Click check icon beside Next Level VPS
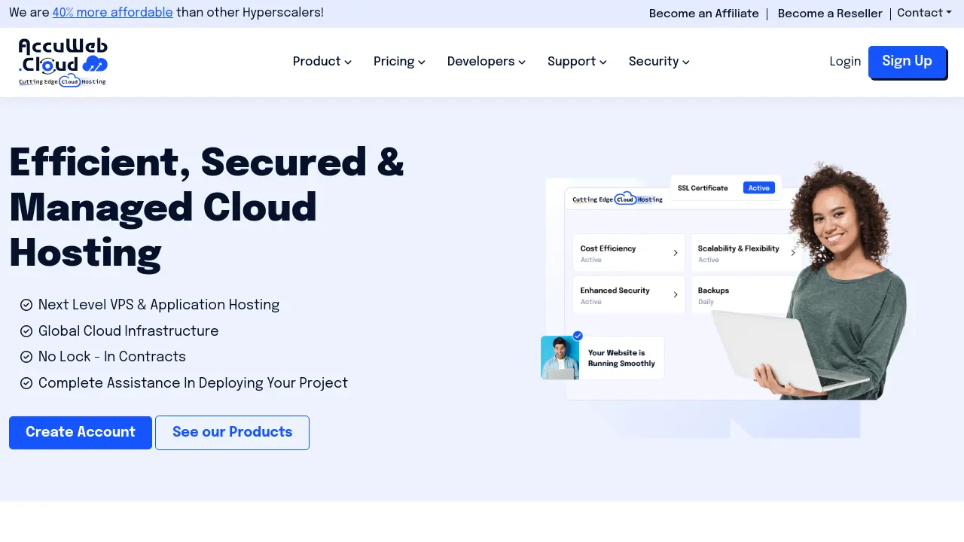This screenshot has width=964, height=542. 26,305
